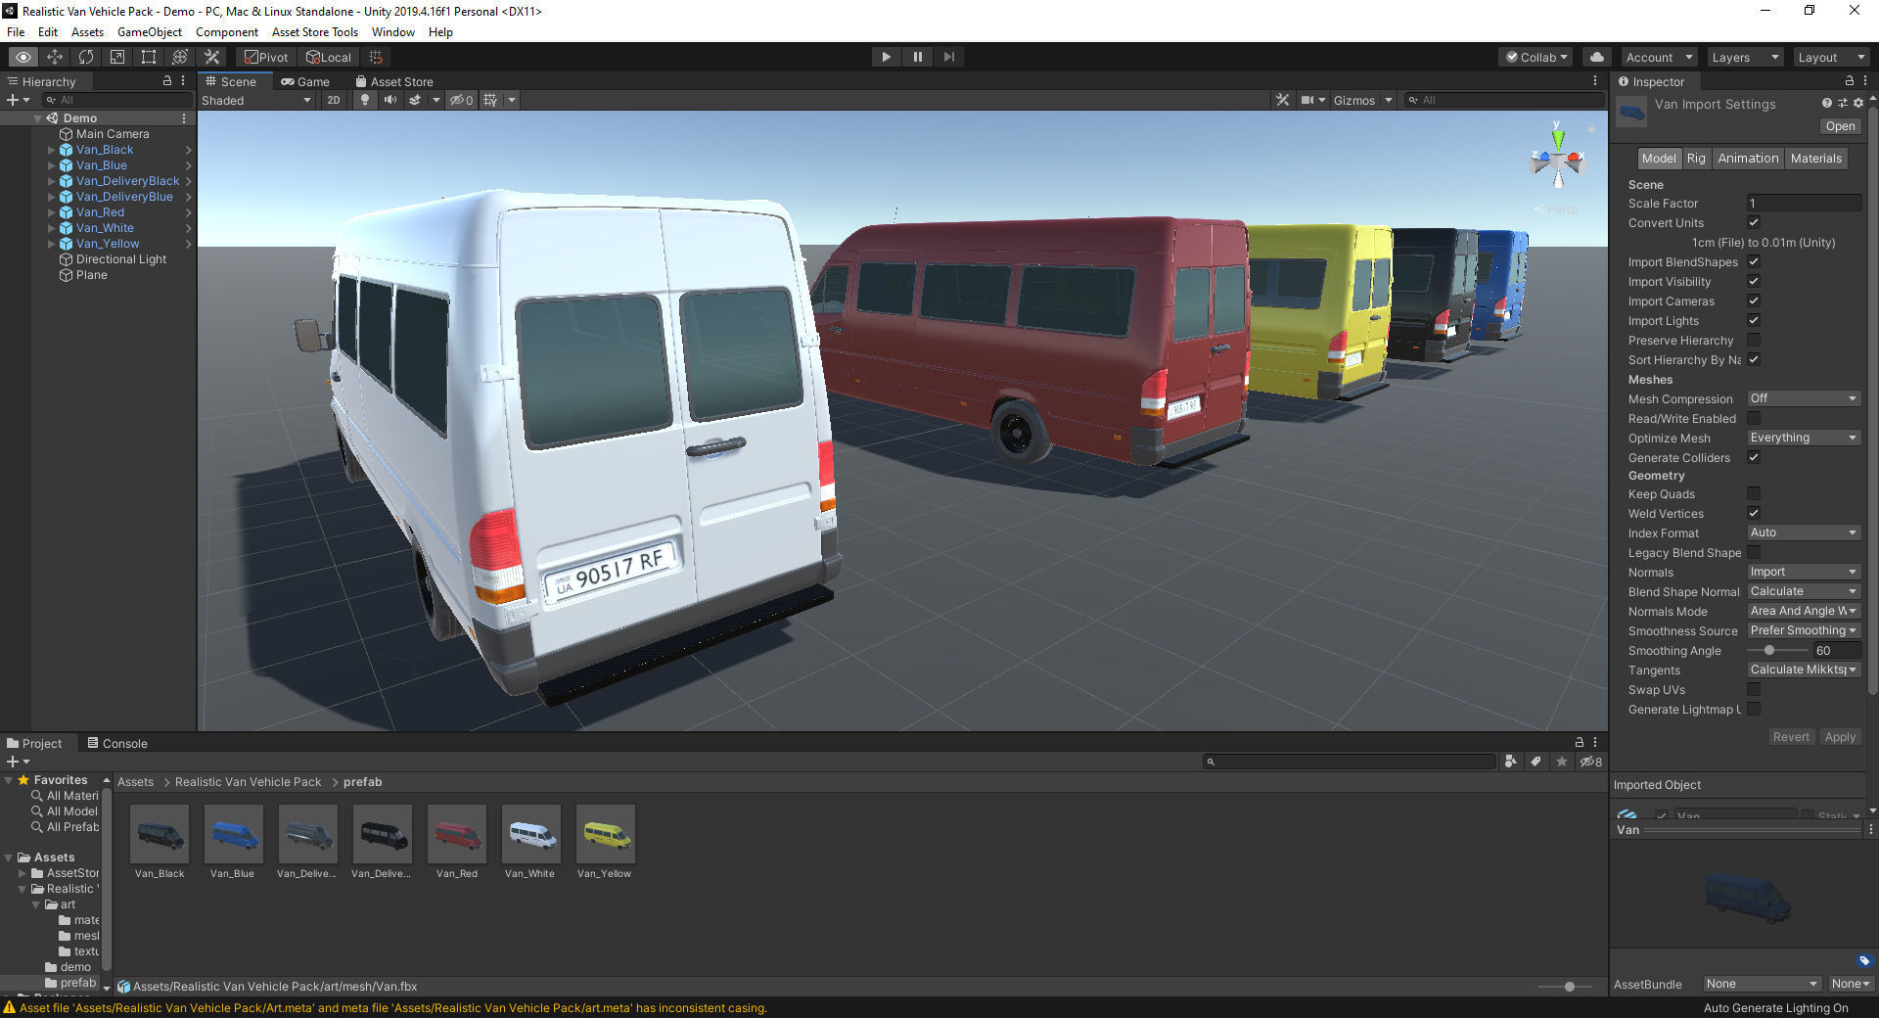Open Normals Import dropdown
This screenshot has width=1879, height=1018.
pyautogui.click(x=1804, y=572)
